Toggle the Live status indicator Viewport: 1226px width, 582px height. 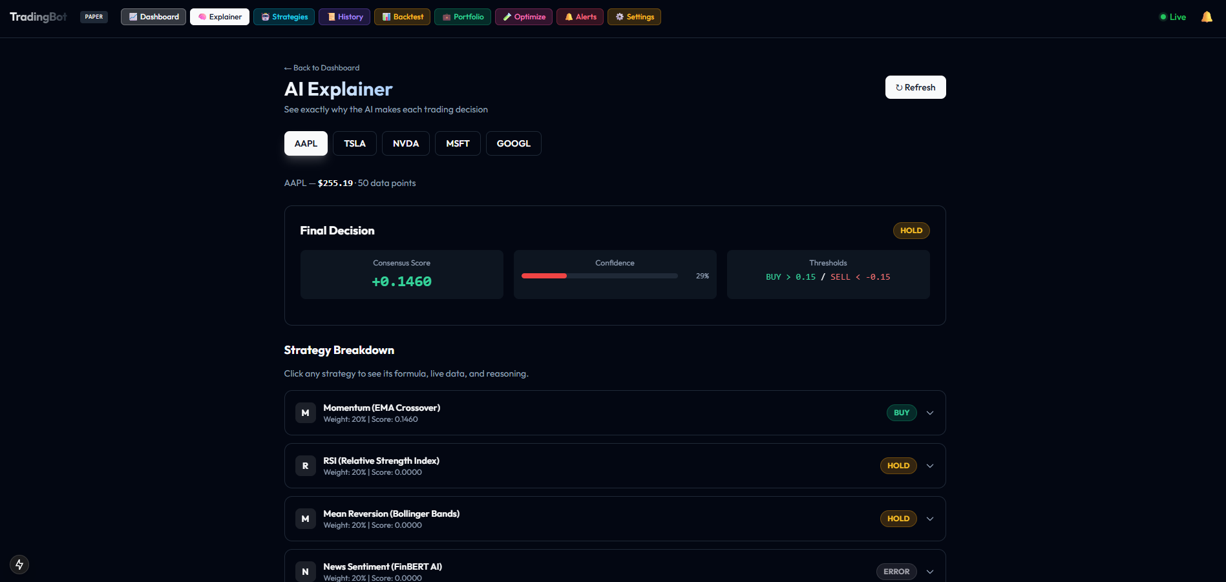[1172, 17]
